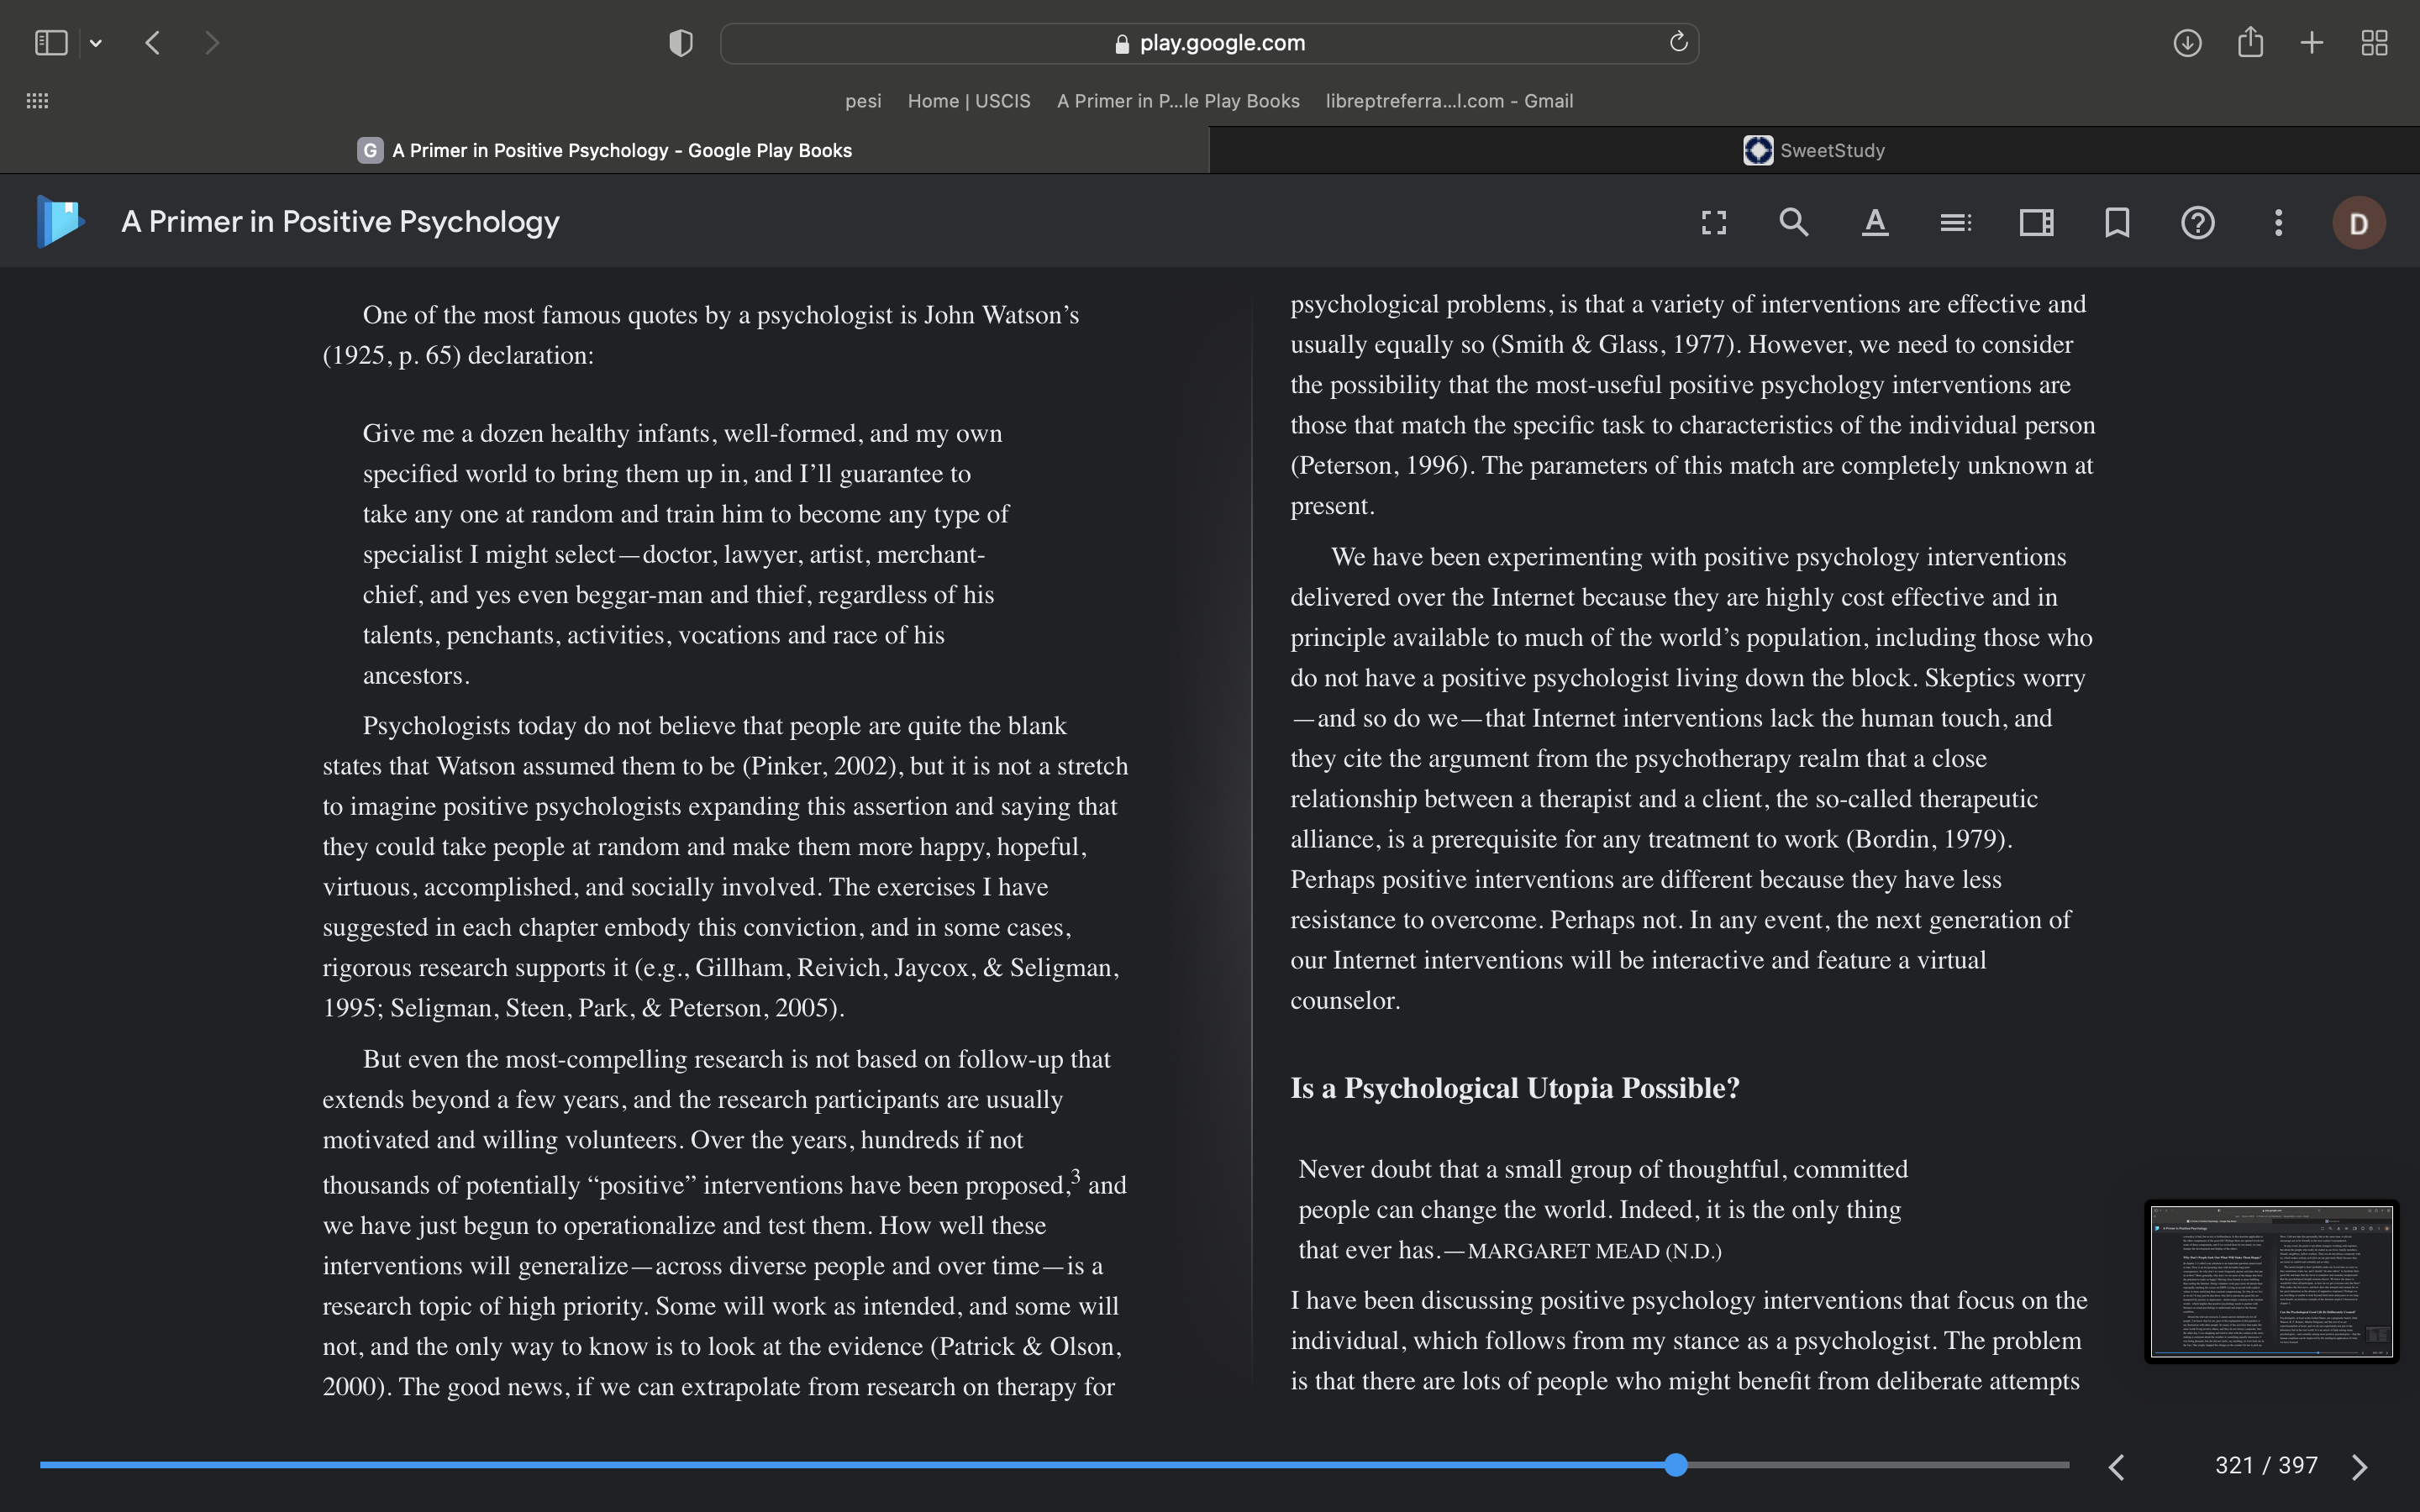Open a new tab with plus icon
Viewport: 2420px width, 1512px height.
[x=2312, y=43]
